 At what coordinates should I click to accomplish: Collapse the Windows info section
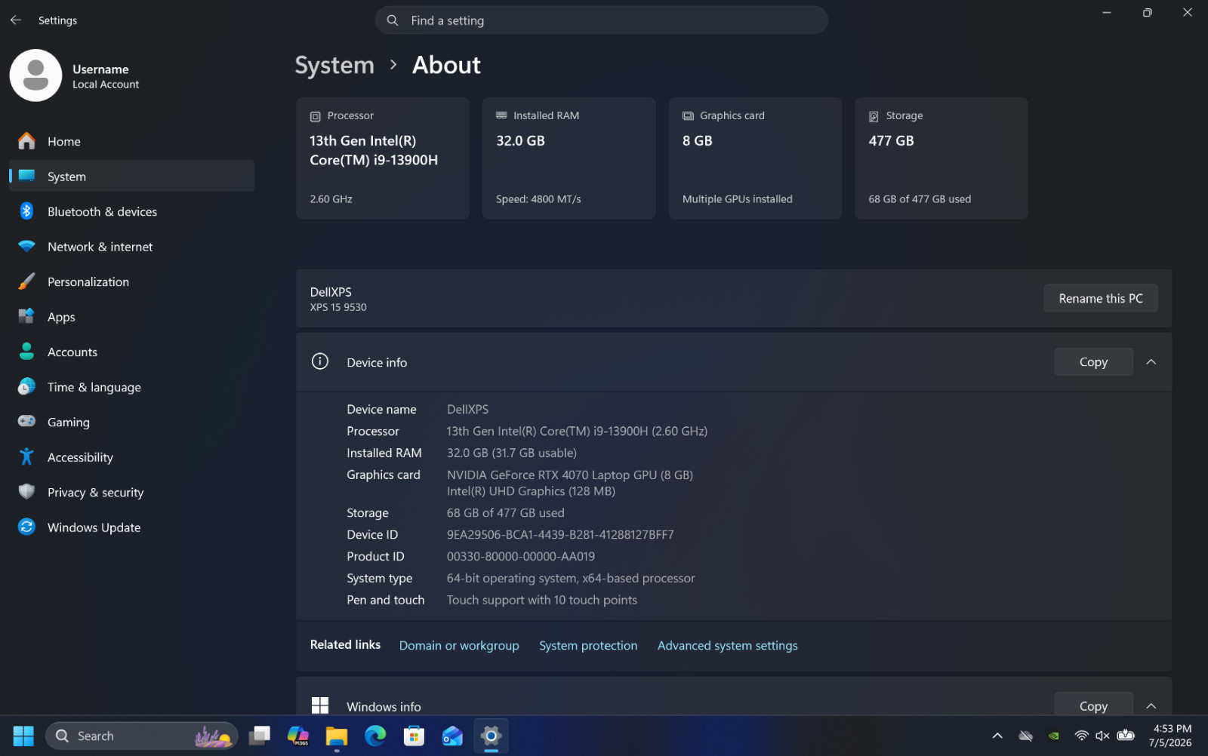point(1151,706)
